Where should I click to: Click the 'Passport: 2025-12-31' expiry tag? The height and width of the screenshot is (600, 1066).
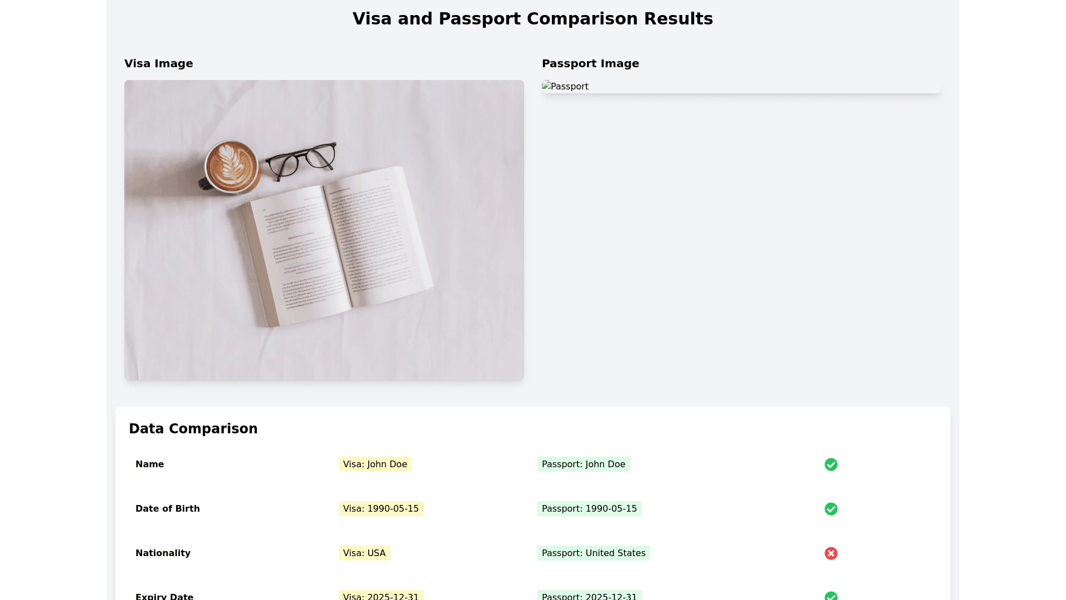pos(589,596)
